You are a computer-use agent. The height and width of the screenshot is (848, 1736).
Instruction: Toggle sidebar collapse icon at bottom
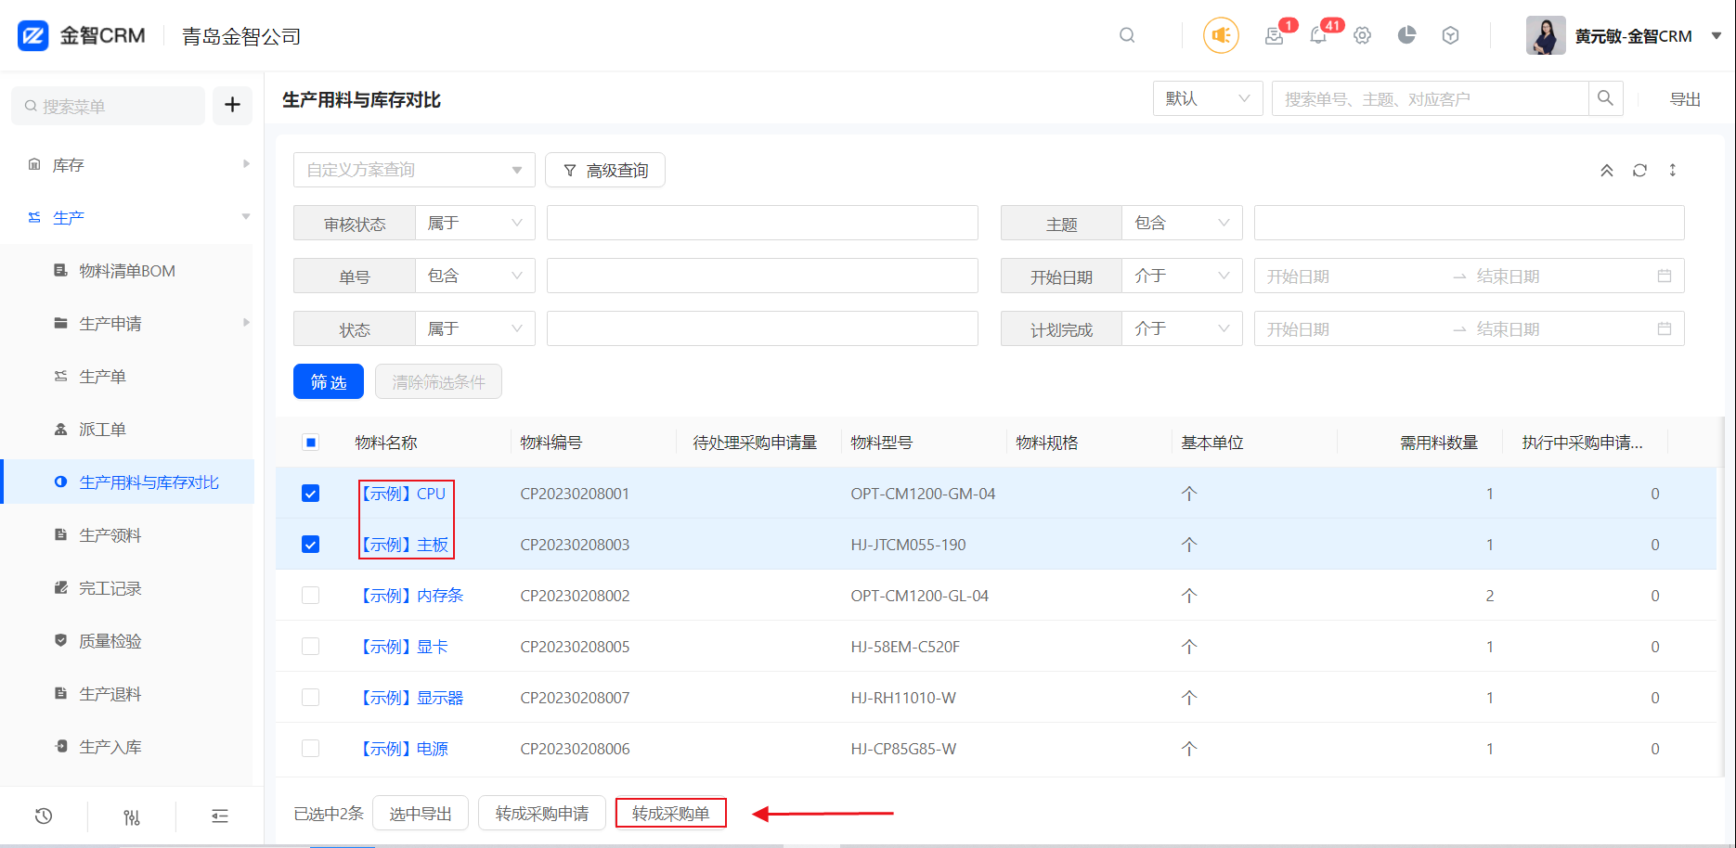click(220, 816)
